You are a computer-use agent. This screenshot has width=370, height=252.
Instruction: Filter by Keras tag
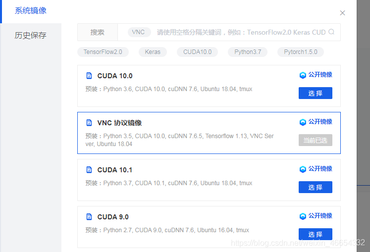[x=153, y=52]
